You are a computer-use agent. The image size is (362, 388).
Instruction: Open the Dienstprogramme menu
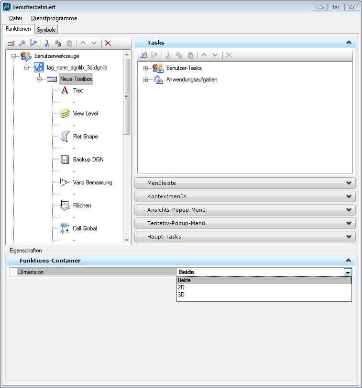click(54, 18)
